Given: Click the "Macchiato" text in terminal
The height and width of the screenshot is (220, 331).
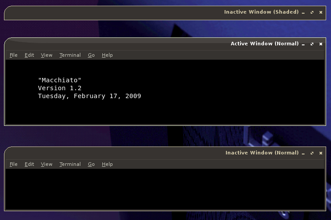Looking at the screenshot, I should [60, 80].
